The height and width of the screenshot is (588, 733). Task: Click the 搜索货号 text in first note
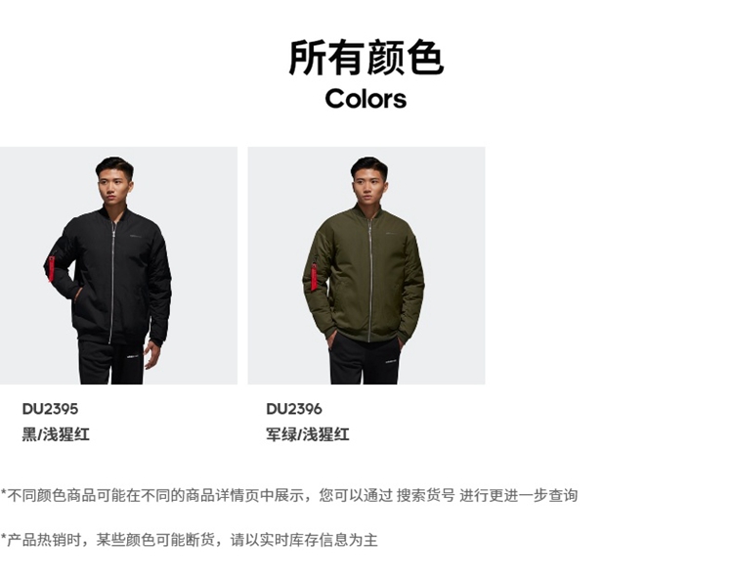425,495
